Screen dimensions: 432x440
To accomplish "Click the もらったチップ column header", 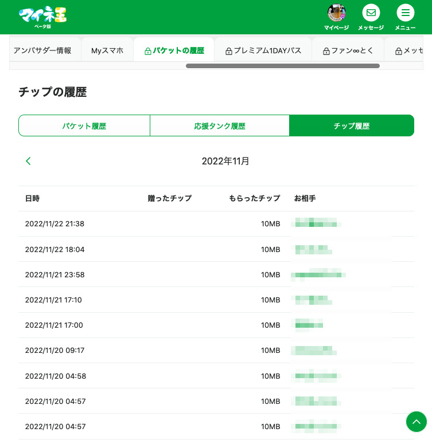I will [x=254, y=198].
